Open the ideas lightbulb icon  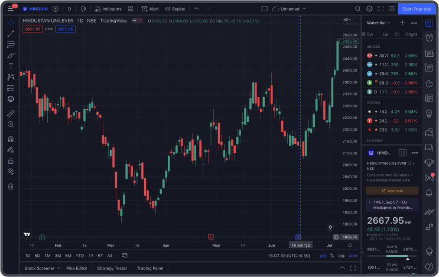pyautogui.click(x=429, y=113)
